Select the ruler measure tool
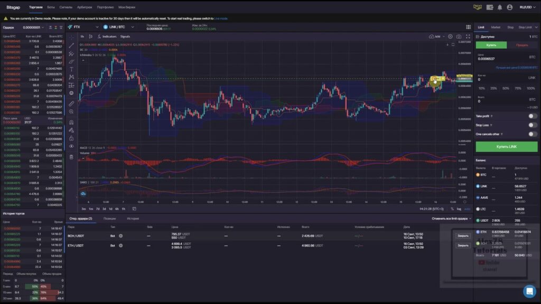The image size is (541, 304). [x=71, y=103]
